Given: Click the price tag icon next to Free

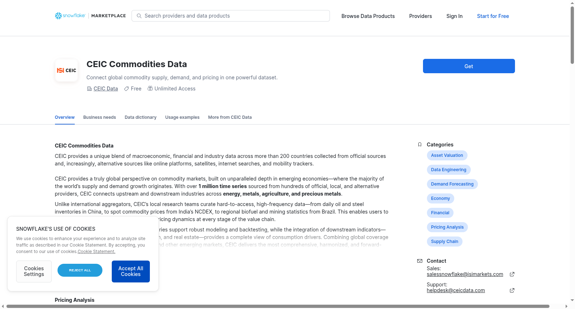Looking at the screenshot, I should pyautogui.click(x=126, y=89).
